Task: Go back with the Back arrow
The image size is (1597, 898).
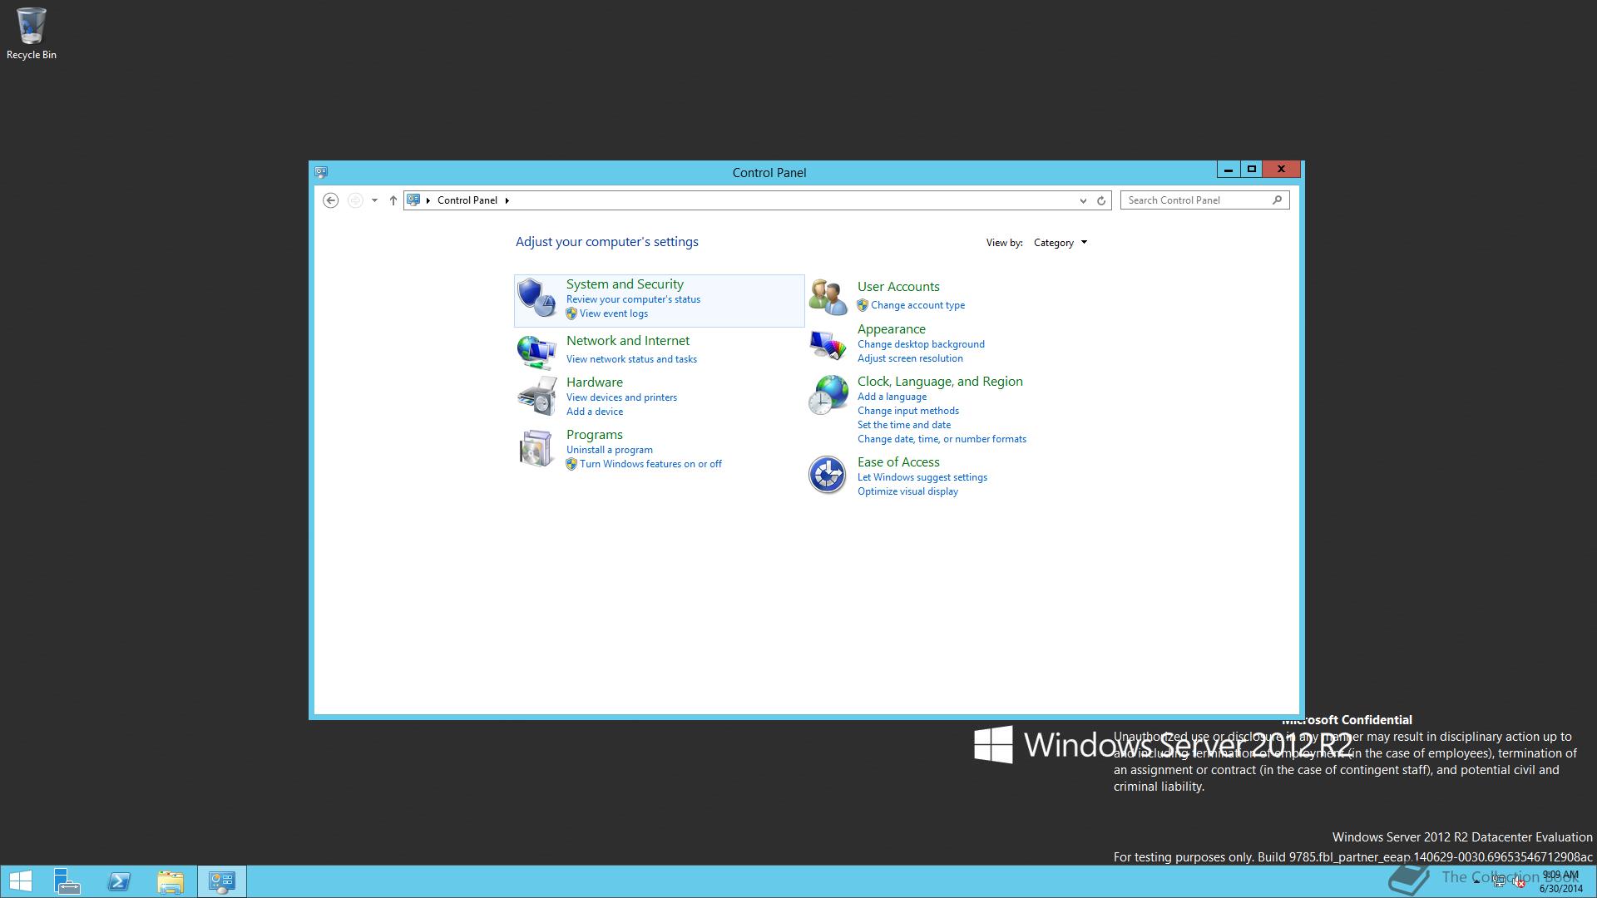Action: (330, 200)
